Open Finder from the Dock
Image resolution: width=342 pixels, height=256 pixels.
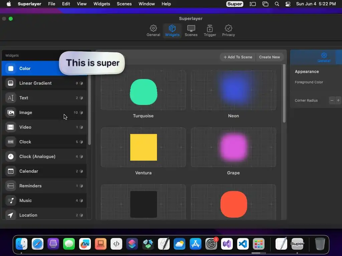21,244
